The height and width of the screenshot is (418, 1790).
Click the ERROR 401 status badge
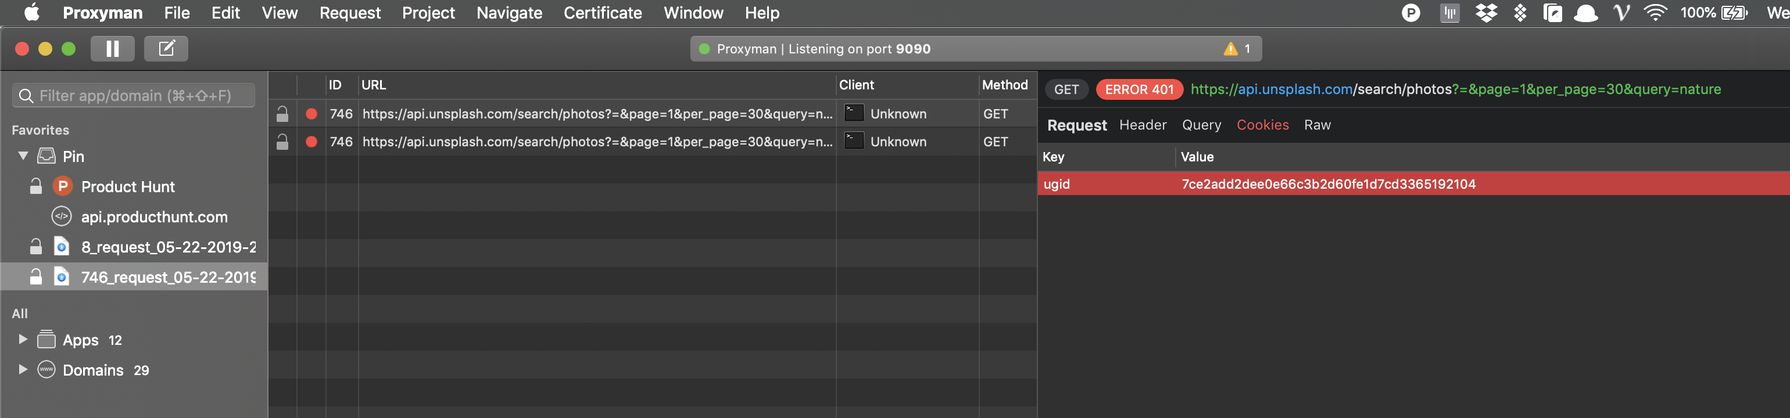(x=1139, y=89)
